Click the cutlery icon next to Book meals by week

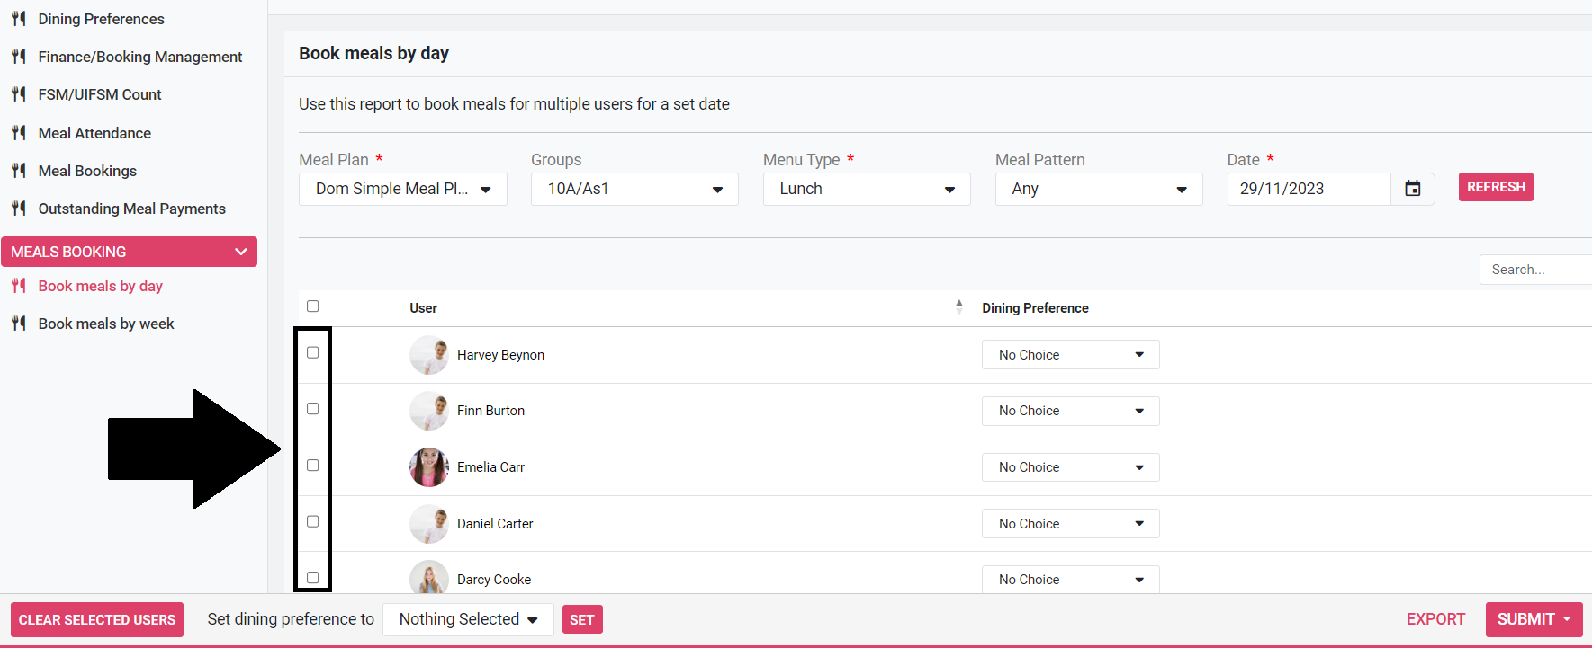(x=19, y=324)
